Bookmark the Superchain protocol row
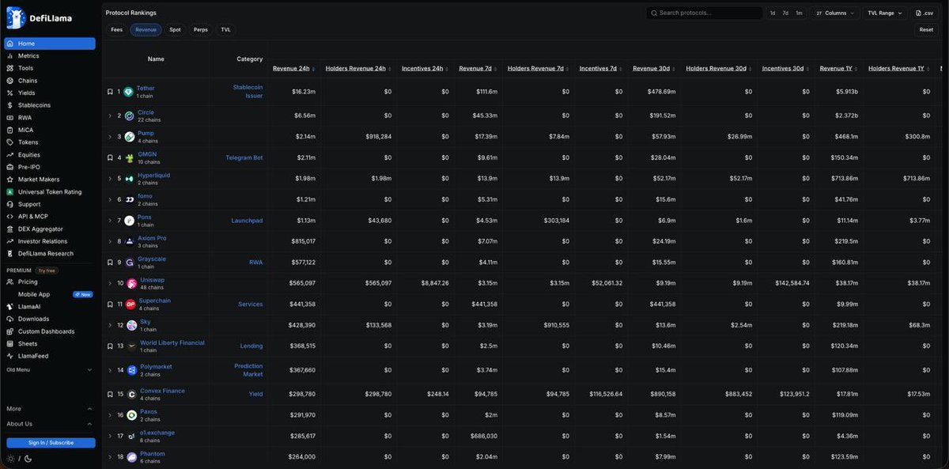This screenshot has height=469, width=949. click(x=110, y=304)
